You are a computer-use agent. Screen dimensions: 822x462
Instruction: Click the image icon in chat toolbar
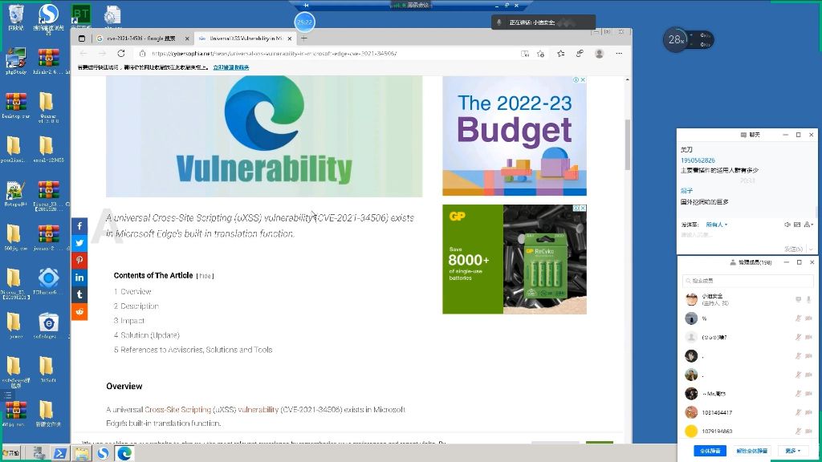point(797,225)
